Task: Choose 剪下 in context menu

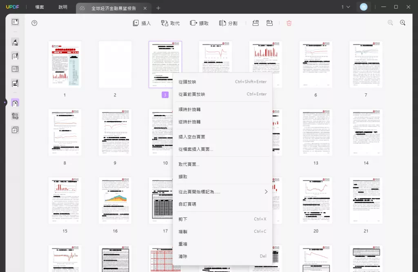Action: click(222, 219)
